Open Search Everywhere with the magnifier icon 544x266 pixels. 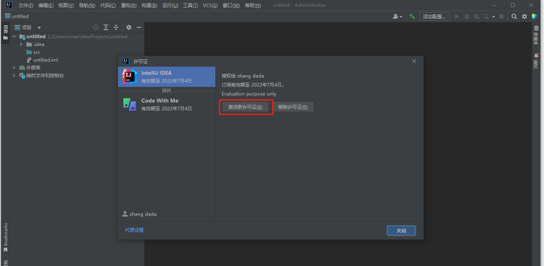click(514, 16)
